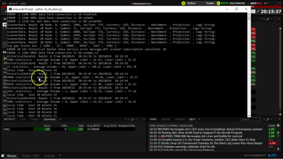Screen dimensions: 283x159
Task: Click the terminal scrollbar up arrow
Action: pyautogui.click(x=249, y=14)
